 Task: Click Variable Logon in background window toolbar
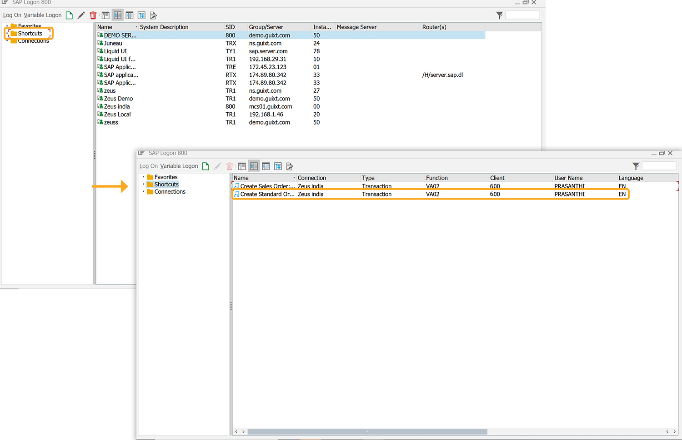click(43, 15)
